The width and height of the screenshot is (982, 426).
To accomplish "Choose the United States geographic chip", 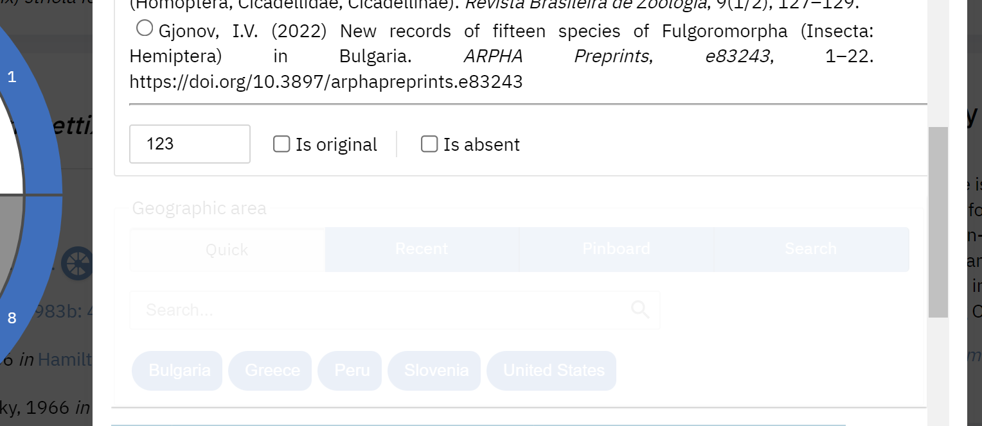I will point(551,370).
